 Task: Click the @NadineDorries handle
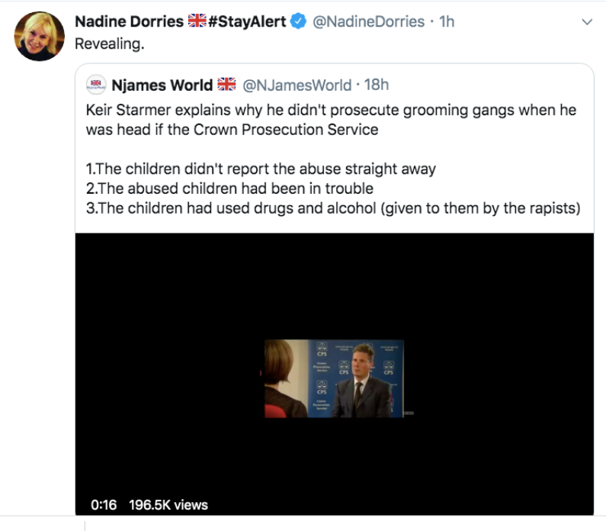click(369, 22)
